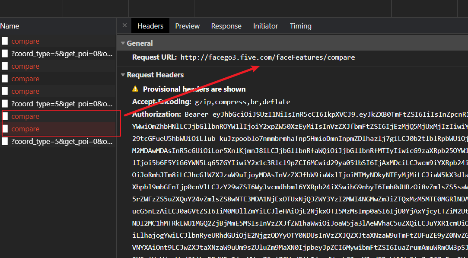Select the fourth compare request in list
This screenshot has height=258, width=468.
tap(25, 91)
